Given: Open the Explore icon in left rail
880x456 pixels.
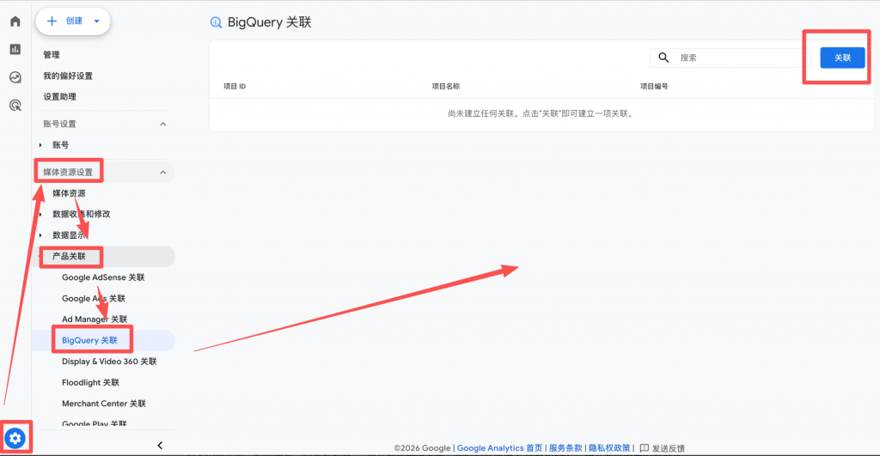Looking at the screenshot, I should [15, 77].
